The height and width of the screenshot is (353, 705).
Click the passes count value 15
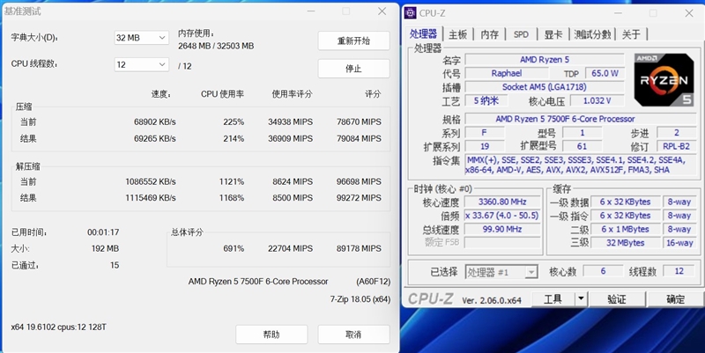click(x=115, y=266)
